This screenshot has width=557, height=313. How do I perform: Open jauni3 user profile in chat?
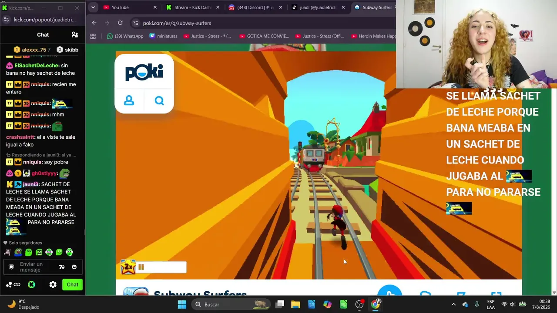tap(31, 184)
